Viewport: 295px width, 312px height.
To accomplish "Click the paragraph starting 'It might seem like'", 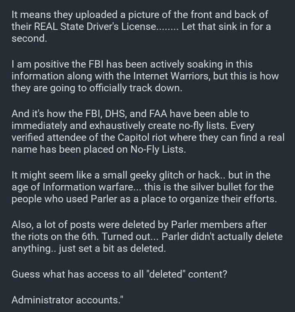I will point(144,187).
